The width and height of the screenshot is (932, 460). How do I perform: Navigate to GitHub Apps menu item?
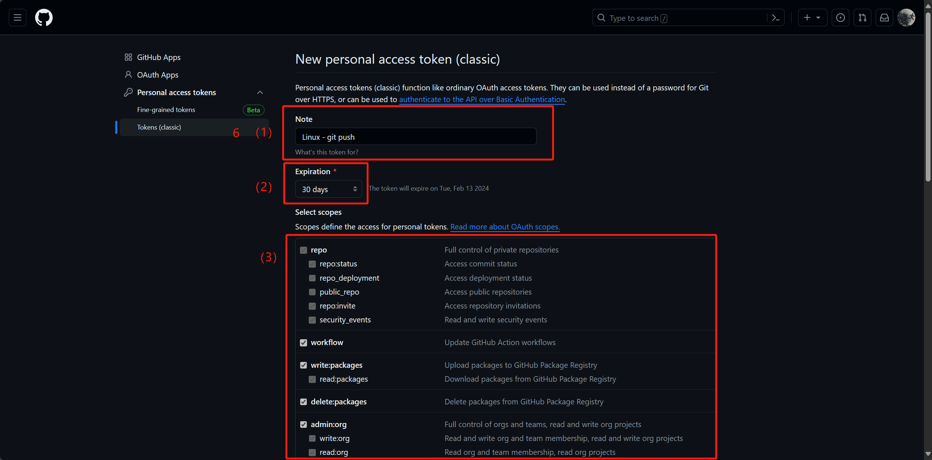(x=158, y=58)
